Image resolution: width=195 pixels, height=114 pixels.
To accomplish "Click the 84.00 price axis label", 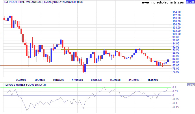I will 176,59.
